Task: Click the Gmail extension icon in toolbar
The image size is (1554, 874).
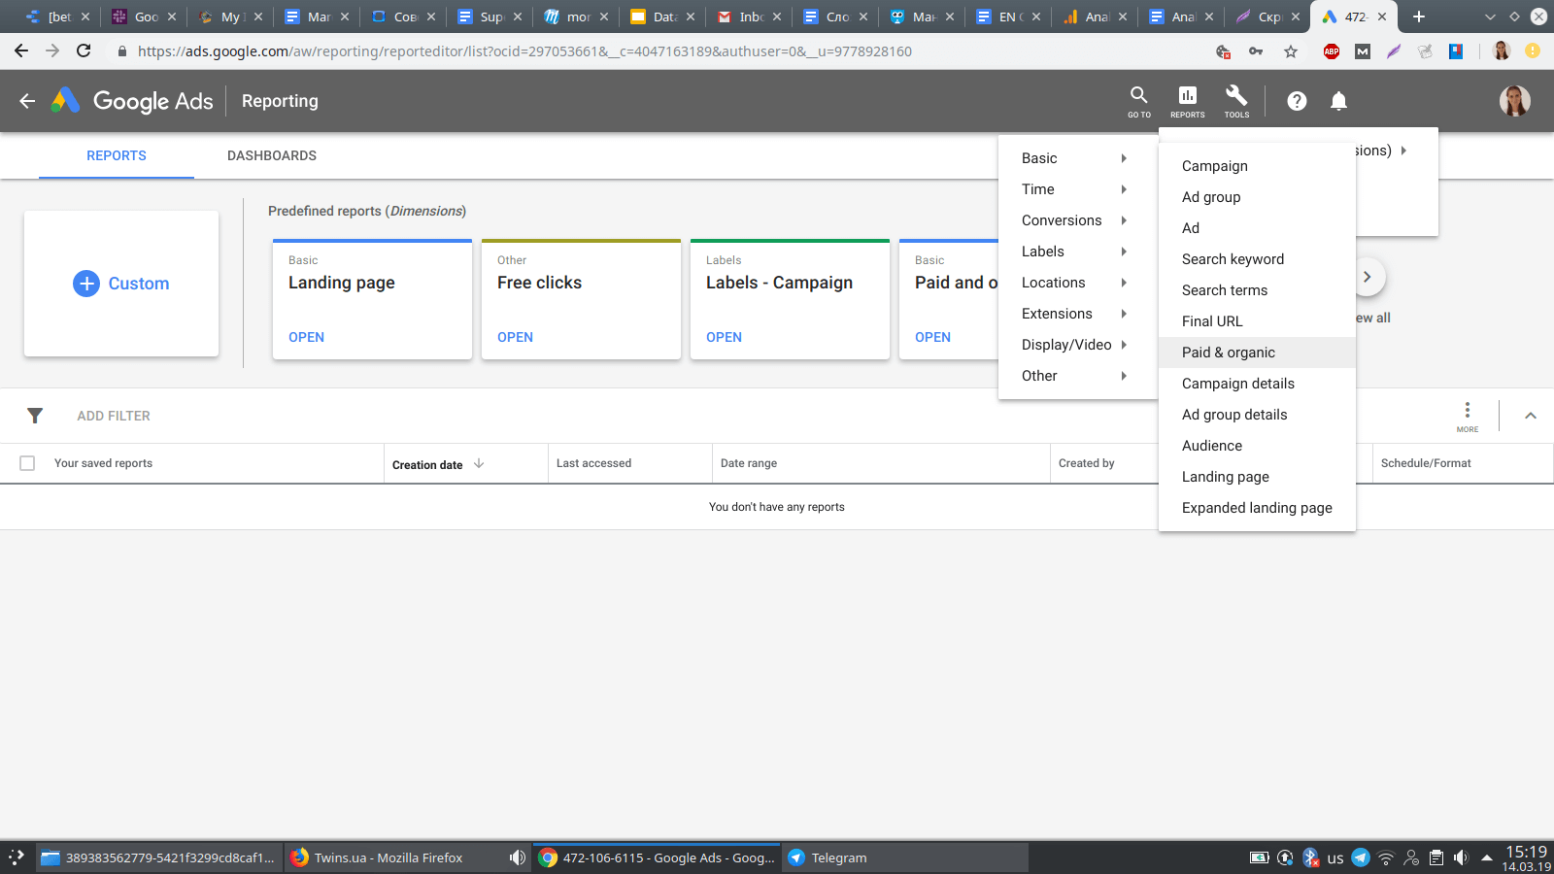Action: (x=1363, y=51)
